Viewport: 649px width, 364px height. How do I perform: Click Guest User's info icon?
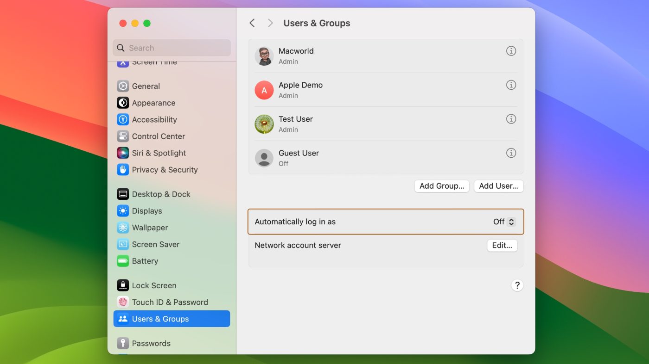[x=511, y=153]
